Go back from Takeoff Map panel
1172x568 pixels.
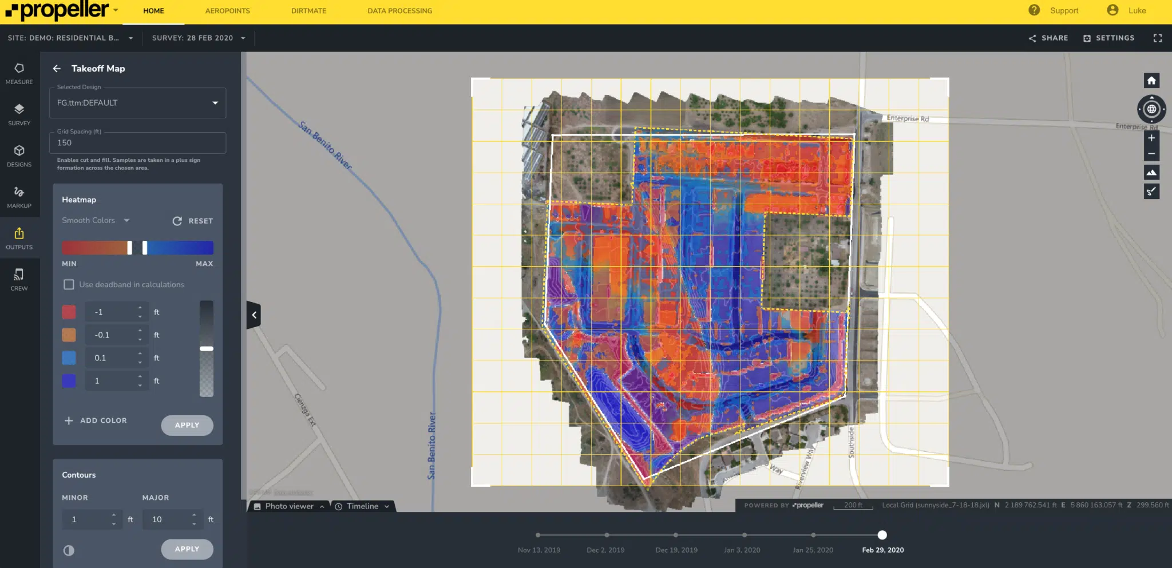57,69
